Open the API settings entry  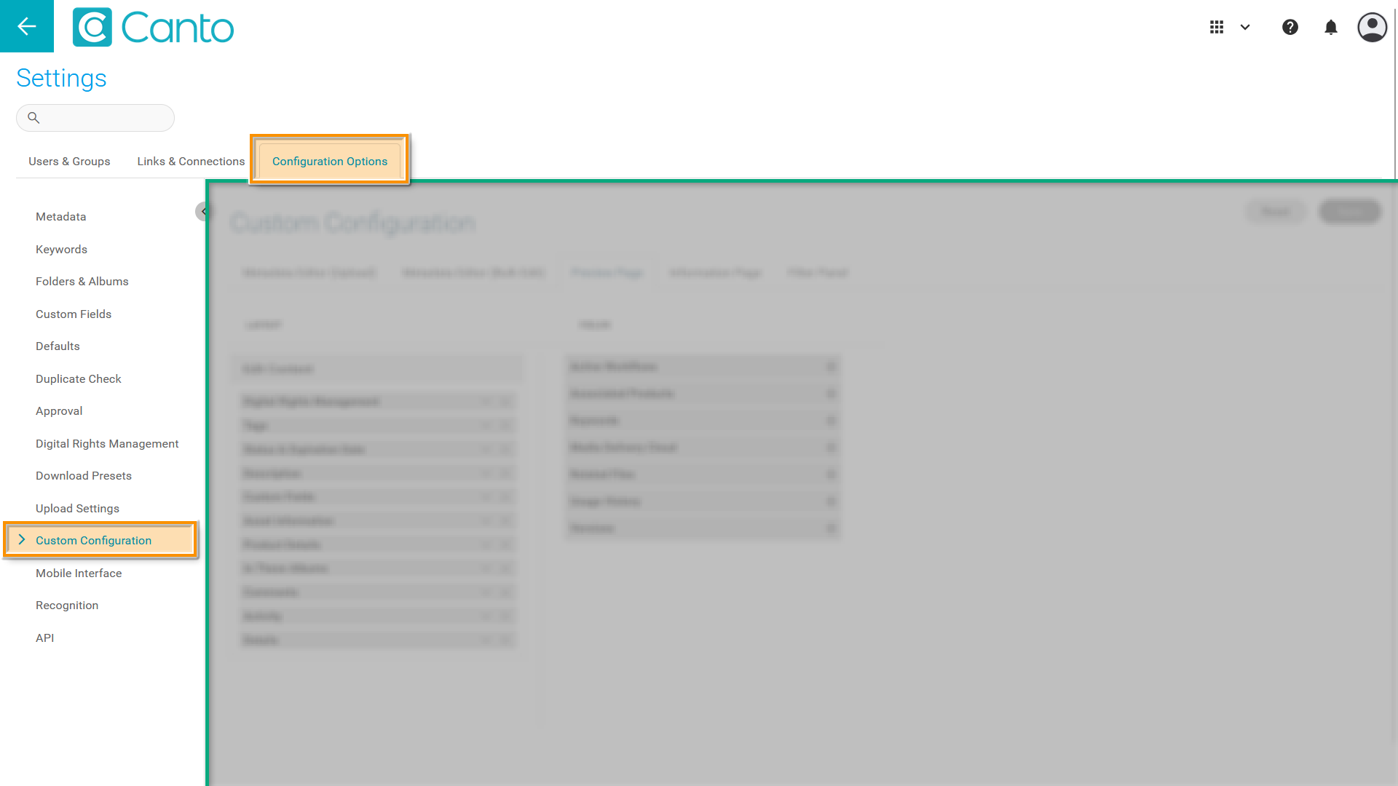coord(45,638)
